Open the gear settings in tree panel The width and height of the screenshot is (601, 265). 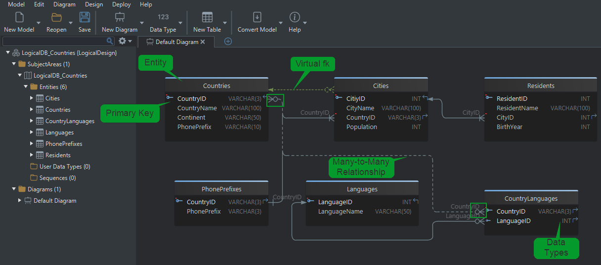(x=122, y=41)
